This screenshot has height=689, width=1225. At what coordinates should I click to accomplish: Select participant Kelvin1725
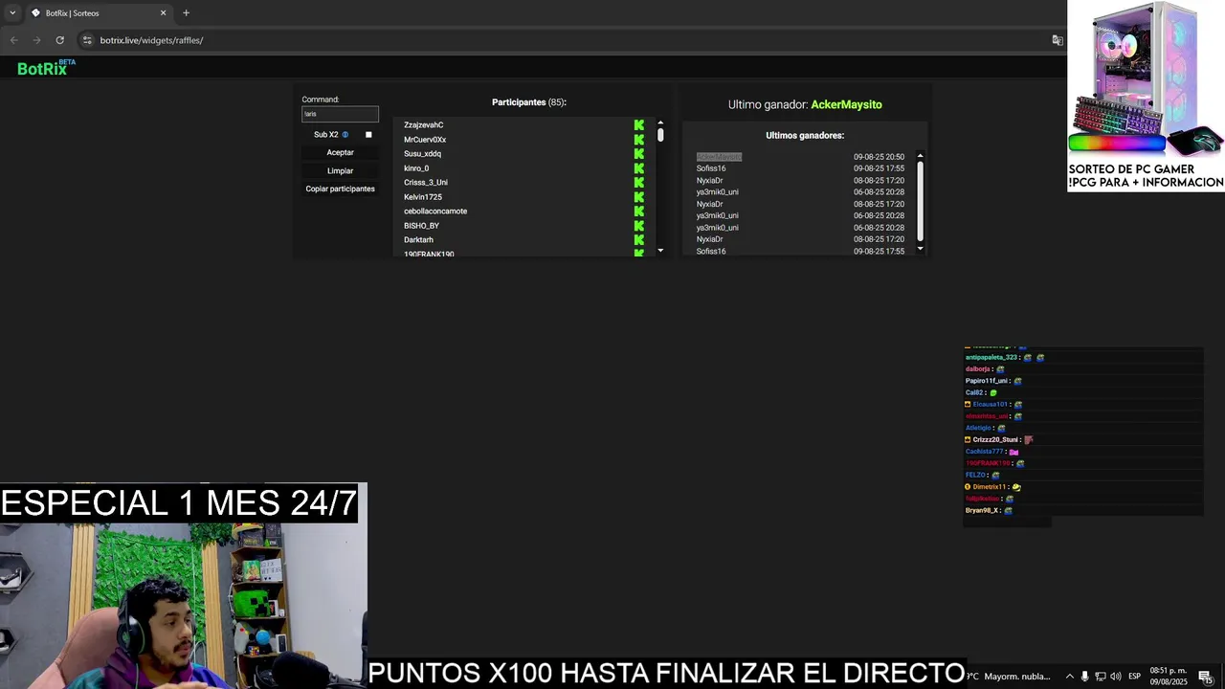click(423, 197)
